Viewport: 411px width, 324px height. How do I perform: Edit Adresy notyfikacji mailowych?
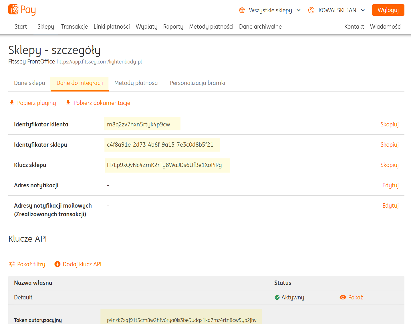click(390, 206)
